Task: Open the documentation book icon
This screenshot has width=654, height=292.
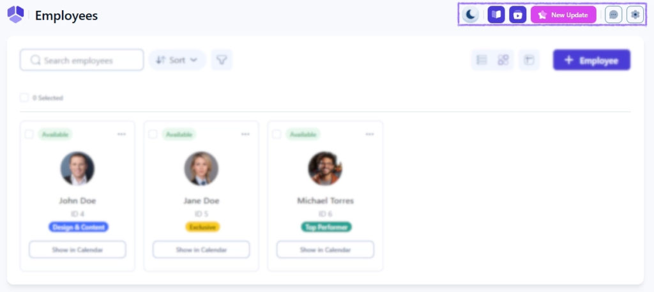Action: coord(496,15)
